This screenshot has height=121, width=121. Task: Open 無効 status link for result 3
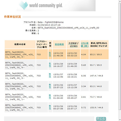click(x=50, y=75)
